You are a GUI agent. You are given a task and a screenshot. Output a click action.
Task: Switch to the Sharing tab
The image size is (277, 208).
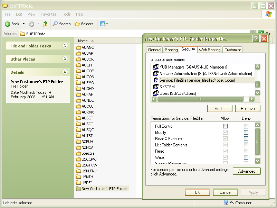(171, 50)
